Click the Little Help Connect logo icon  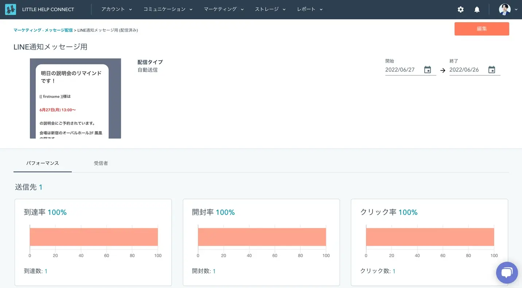[11, 9]
